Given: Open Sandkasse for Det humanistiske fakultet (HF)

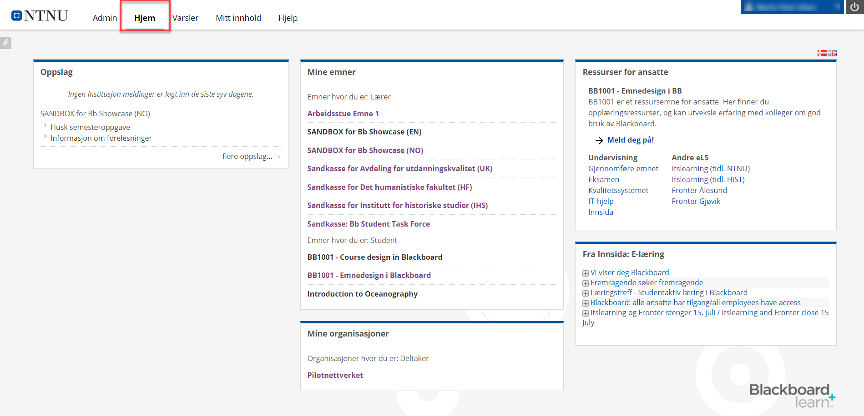Looking at the screenshot, I should (389, 187).
